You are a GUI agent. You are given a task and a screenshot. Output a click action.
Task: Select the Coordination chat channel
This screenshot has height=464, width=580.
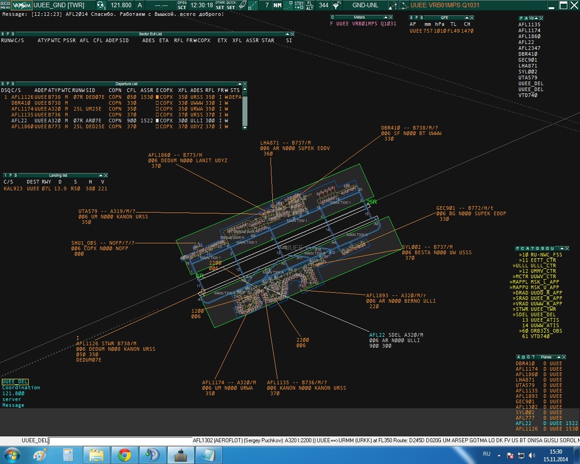click(21, 388)
